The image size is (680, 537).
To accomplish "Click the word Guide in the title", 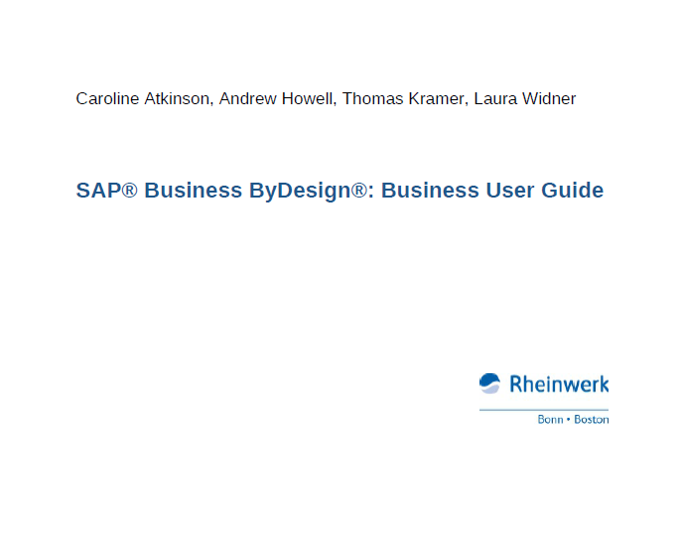I will coord(572,191).
